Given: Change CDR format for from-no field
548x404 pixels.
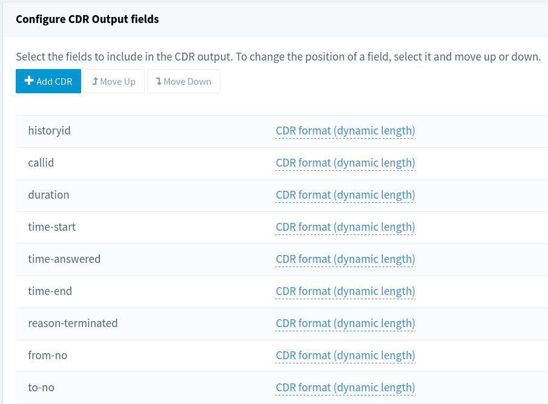Looking at the screenshot, I should click(x=345, y=355).
